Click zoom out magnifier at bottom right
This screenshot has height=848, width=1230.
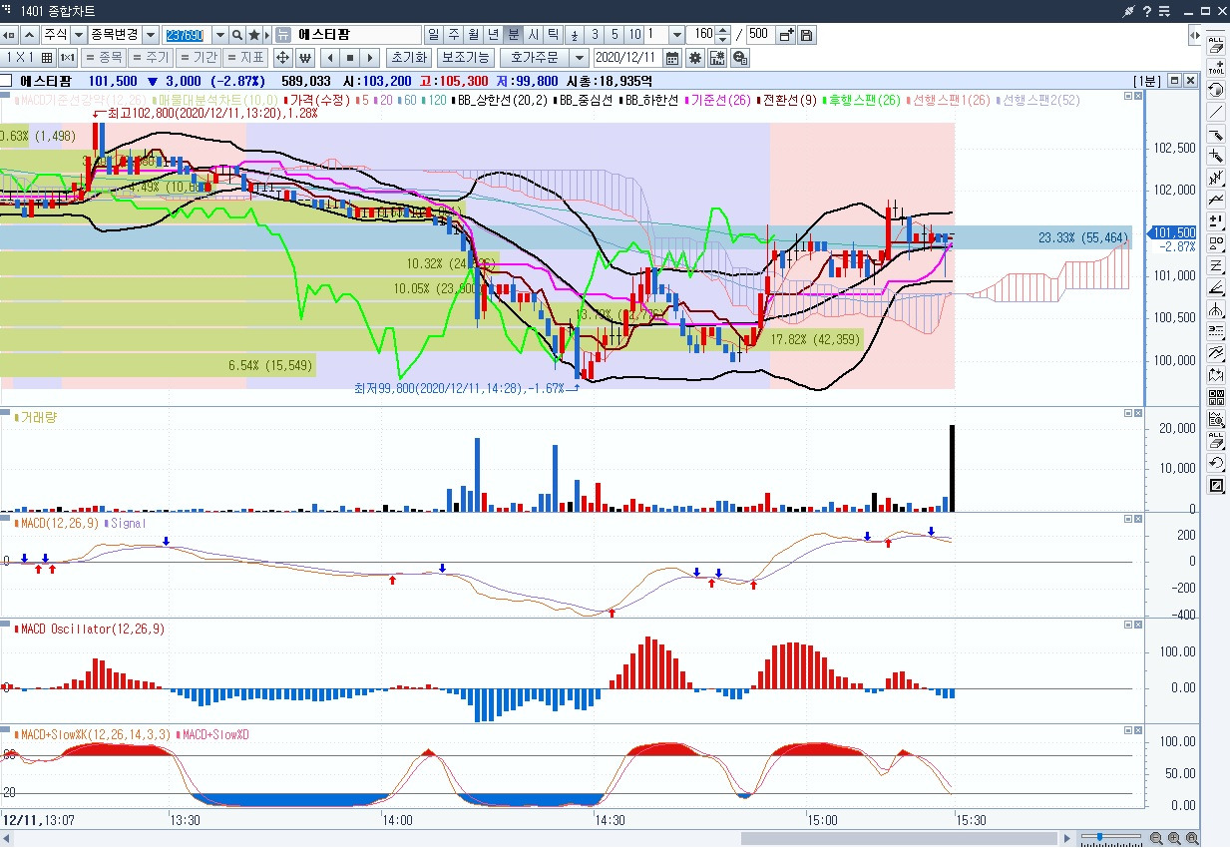(1156, 838)
